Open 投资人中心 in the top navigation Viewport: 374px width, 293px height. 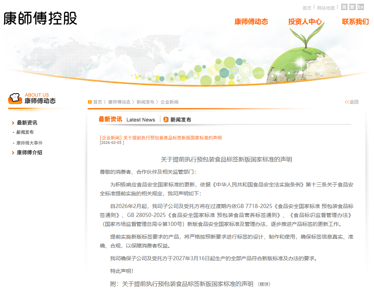point(305,22)
